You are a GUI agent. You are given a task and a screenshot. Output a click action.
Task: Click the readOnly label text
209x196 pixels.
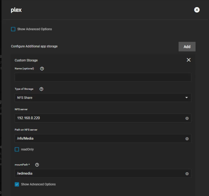coord(27,150)
